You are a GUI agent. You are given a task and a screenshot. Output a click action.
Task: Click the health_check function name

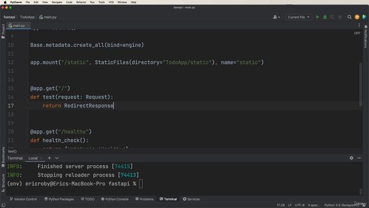pos(61,140)
